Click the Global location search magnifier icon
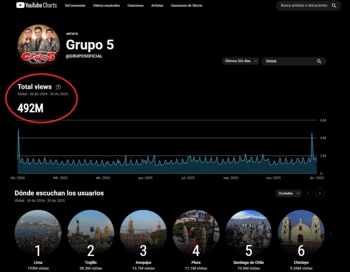The width and height of the screenshot is (350, 272). 319,61
